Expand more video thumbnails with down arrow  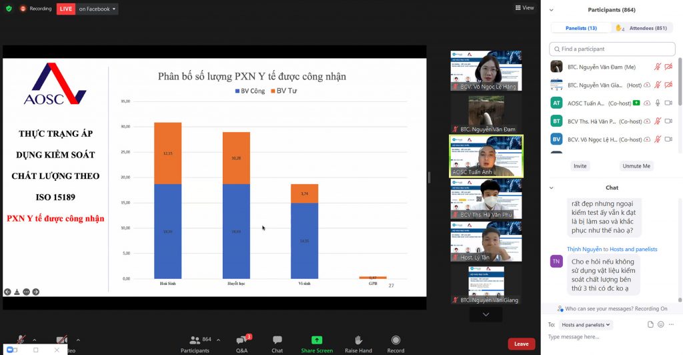coord(486,314)
